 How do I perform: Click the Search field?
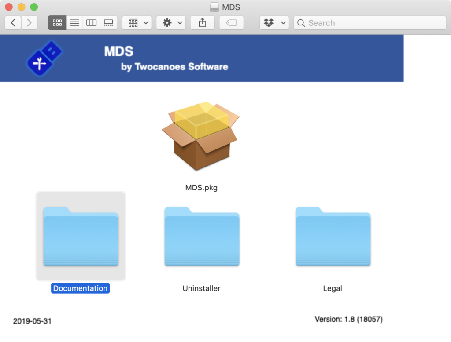click(370, 23)
